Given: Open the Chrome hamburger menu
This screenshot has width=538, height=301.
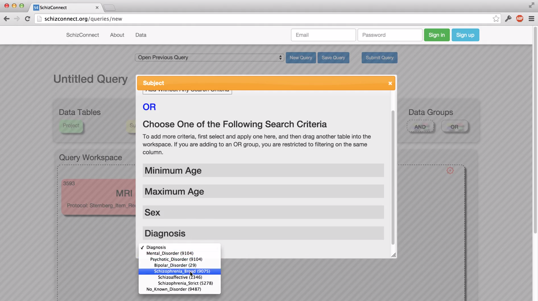Looking at the screenshot, I should point(531,19).
